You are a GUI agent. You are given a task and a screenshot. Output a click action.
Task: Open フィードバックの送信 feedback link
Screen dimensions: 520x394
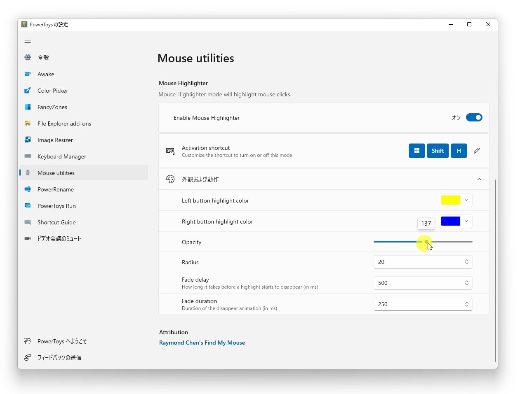(x=59, y=358)
